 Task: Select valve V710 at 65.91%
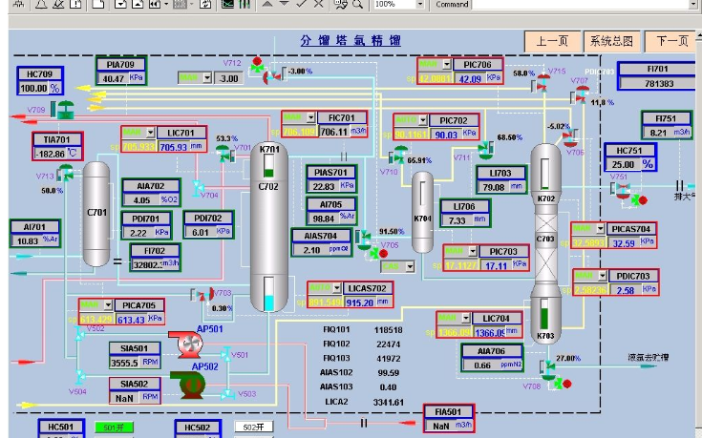pyautogui.click(x=400, y=155)
